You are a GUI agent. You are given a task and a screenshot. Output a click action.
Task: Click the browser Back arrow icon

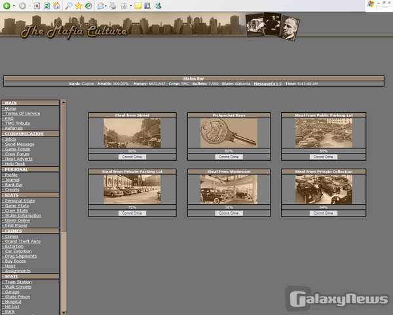(7, 5)
